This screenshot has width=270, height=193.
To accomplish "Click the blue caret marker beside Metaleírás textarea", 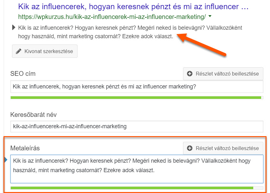I will point(6,160).
